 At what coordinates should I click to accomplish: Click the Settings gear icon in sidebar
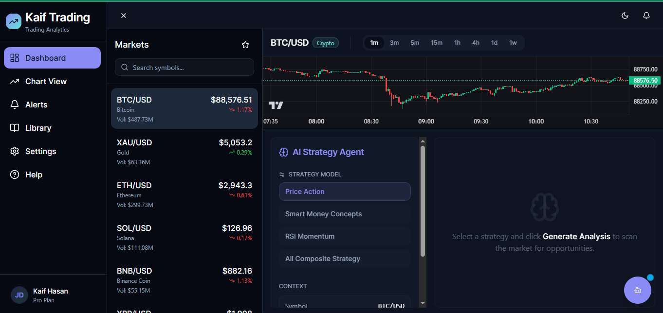(x=15, y=151)
